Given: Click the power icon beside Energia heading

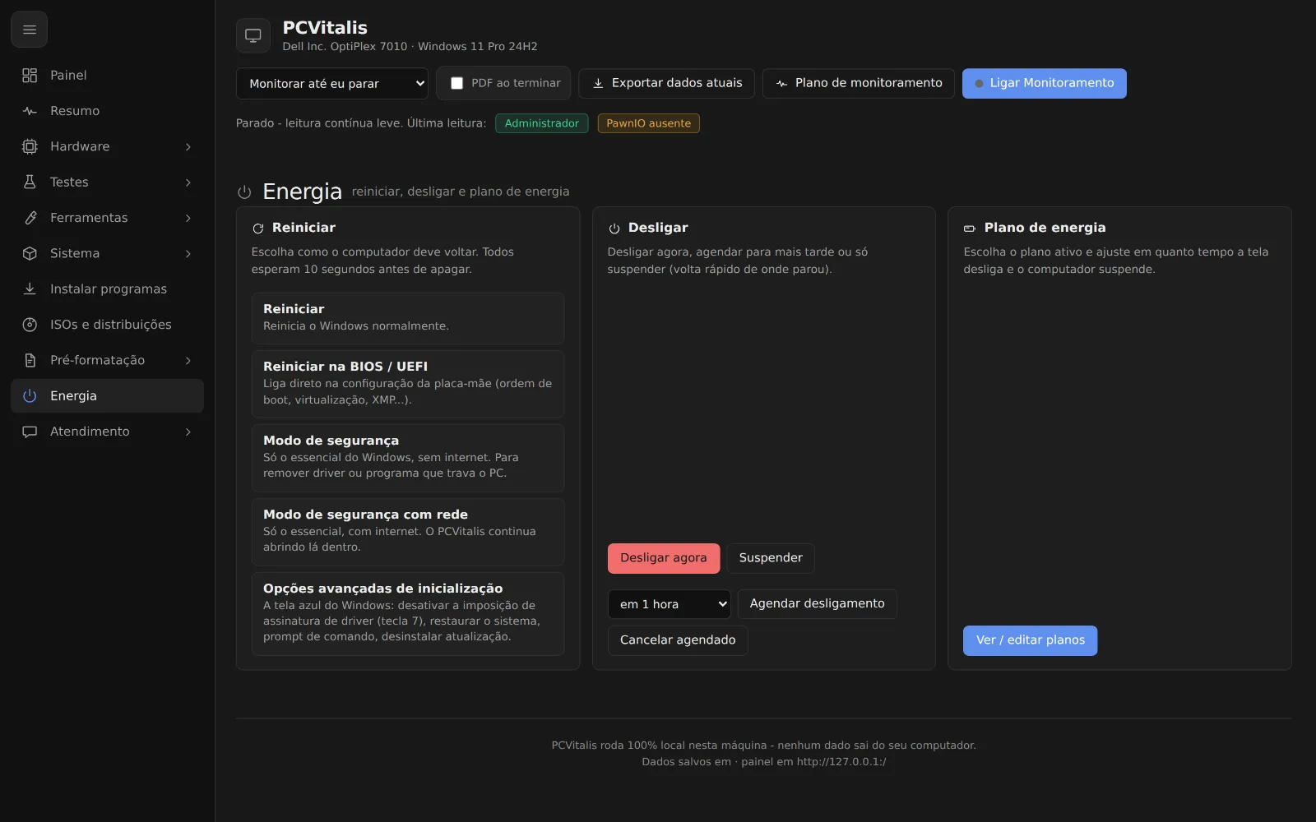Looking at the screenshot, I should click(244, 192).
